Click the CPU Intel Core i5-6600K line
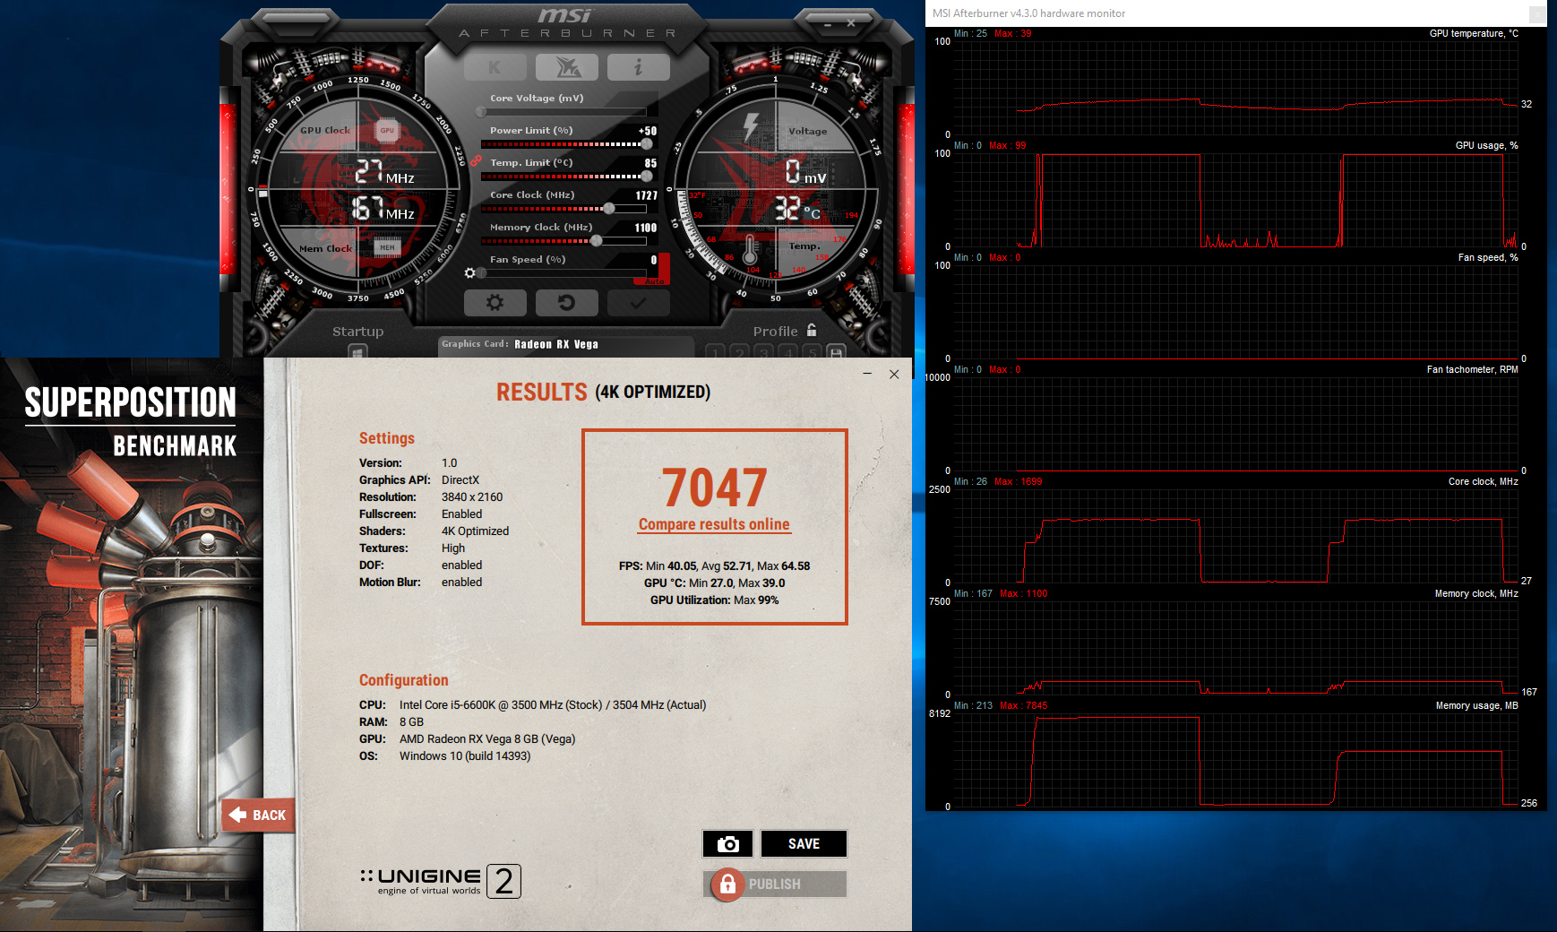The width and height of the screenshot is (1557, 932). tap(532, 704)
